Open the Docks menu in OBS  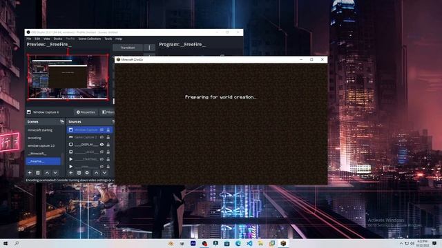pyautogui.click(x=58, y=39)
